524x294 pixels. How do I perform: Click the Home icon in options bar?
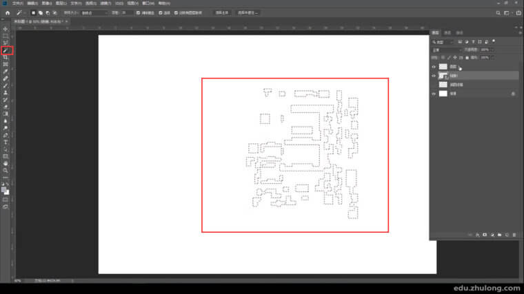[x=7, y=12]
